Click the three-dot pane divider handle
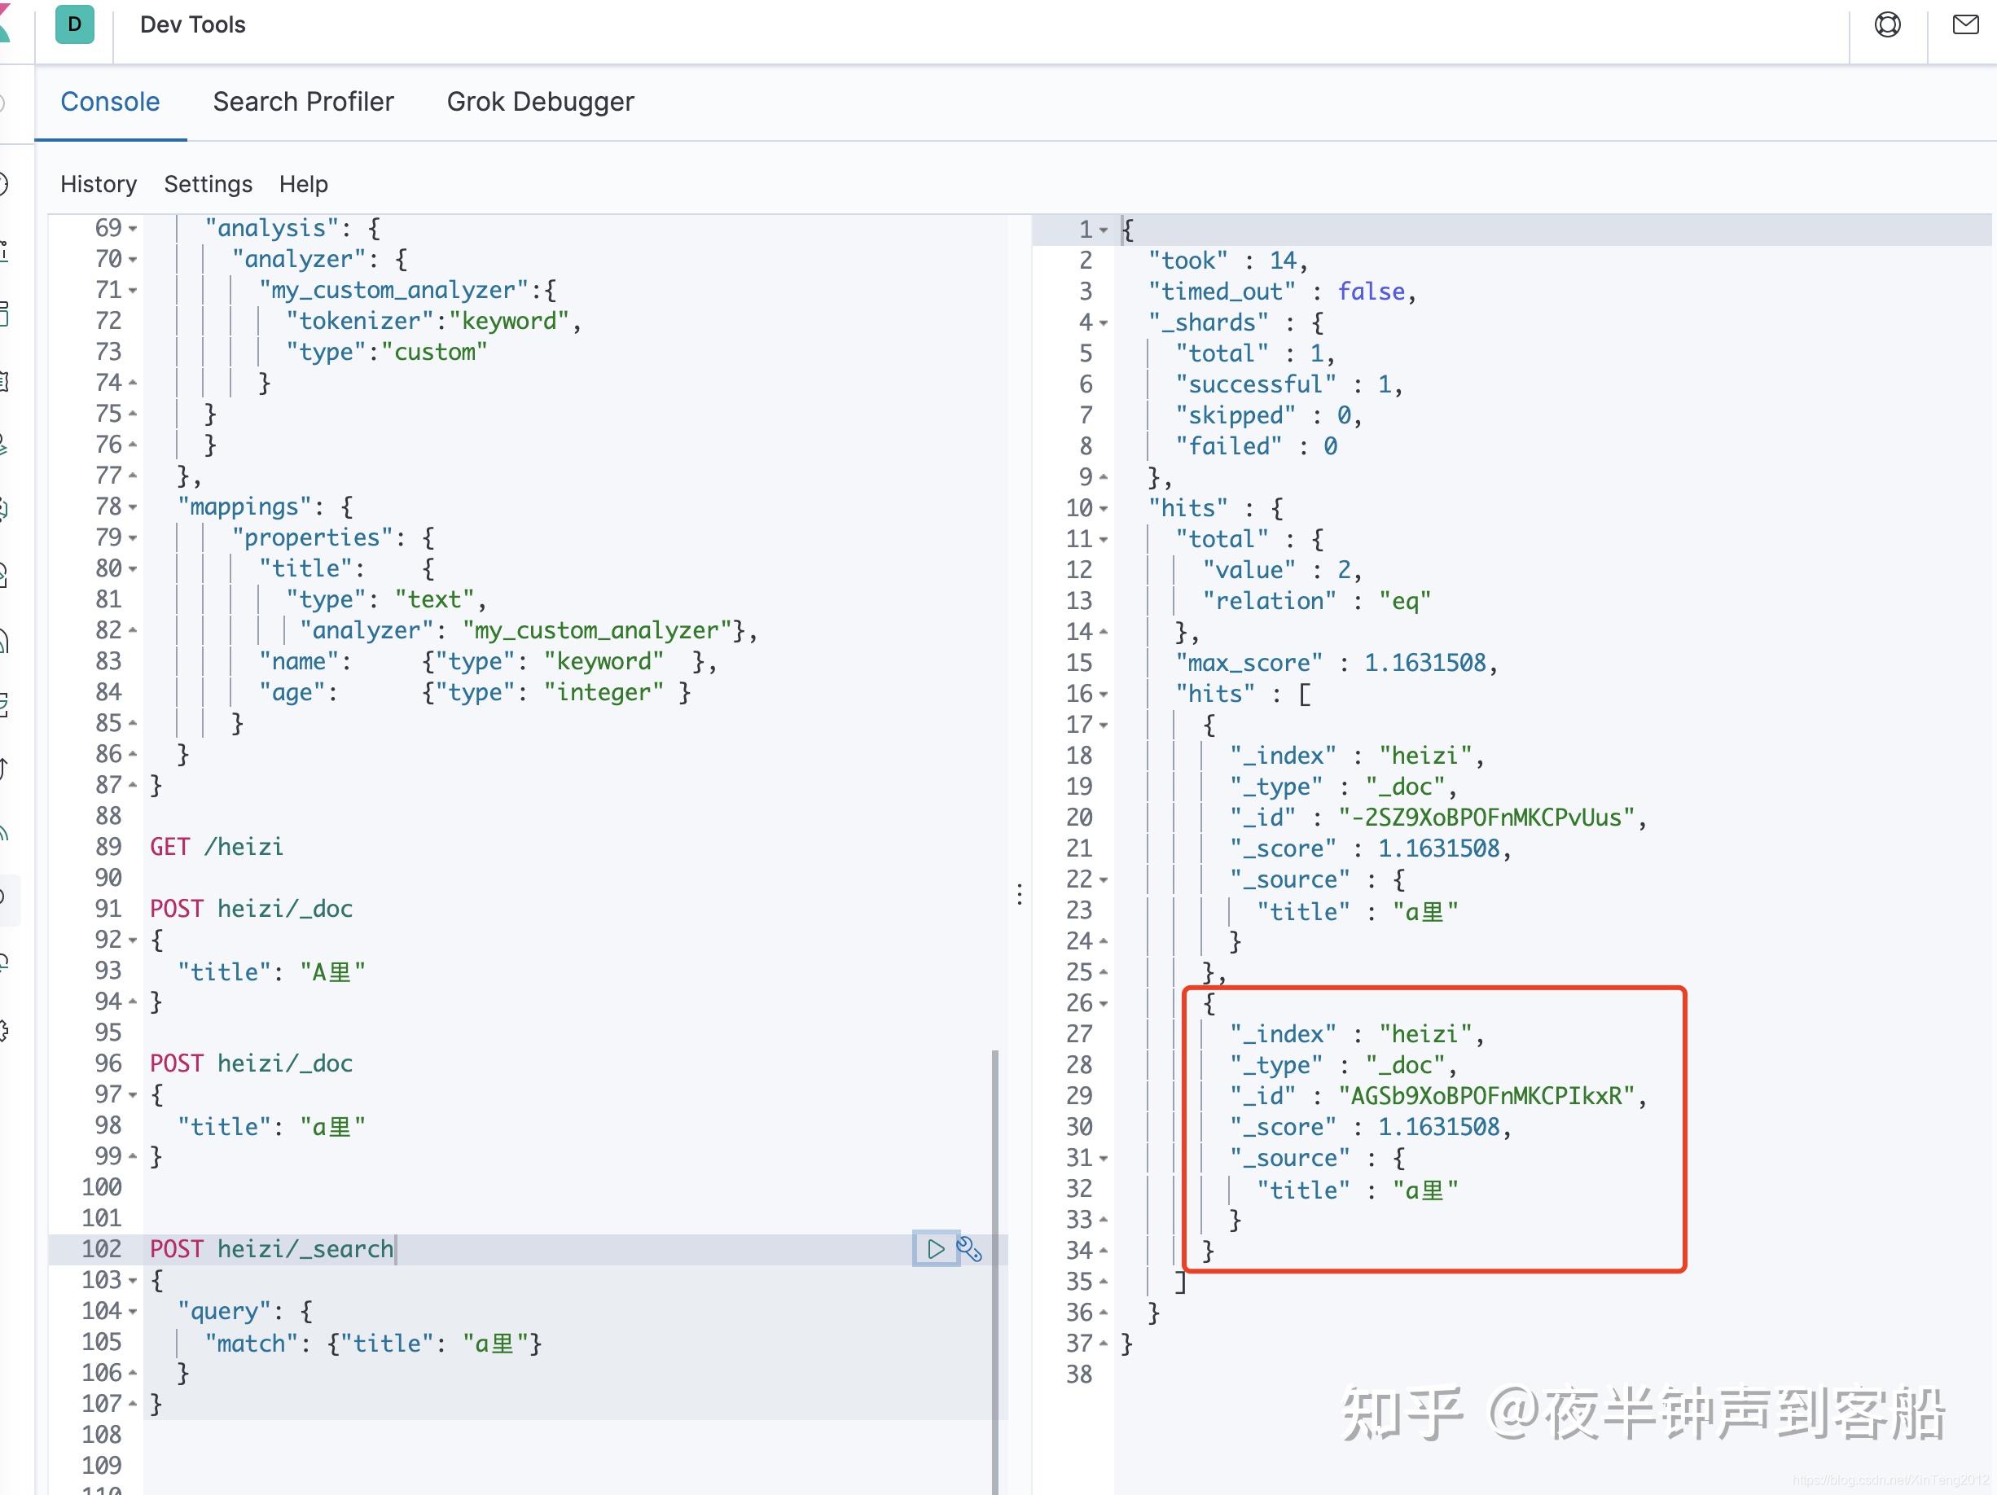1997x1495 pixels. tap(1019, 894)
